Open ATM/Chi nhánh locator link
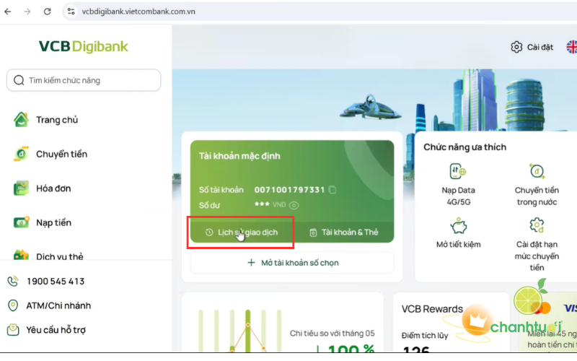577x361 pixels. point(58,305)
